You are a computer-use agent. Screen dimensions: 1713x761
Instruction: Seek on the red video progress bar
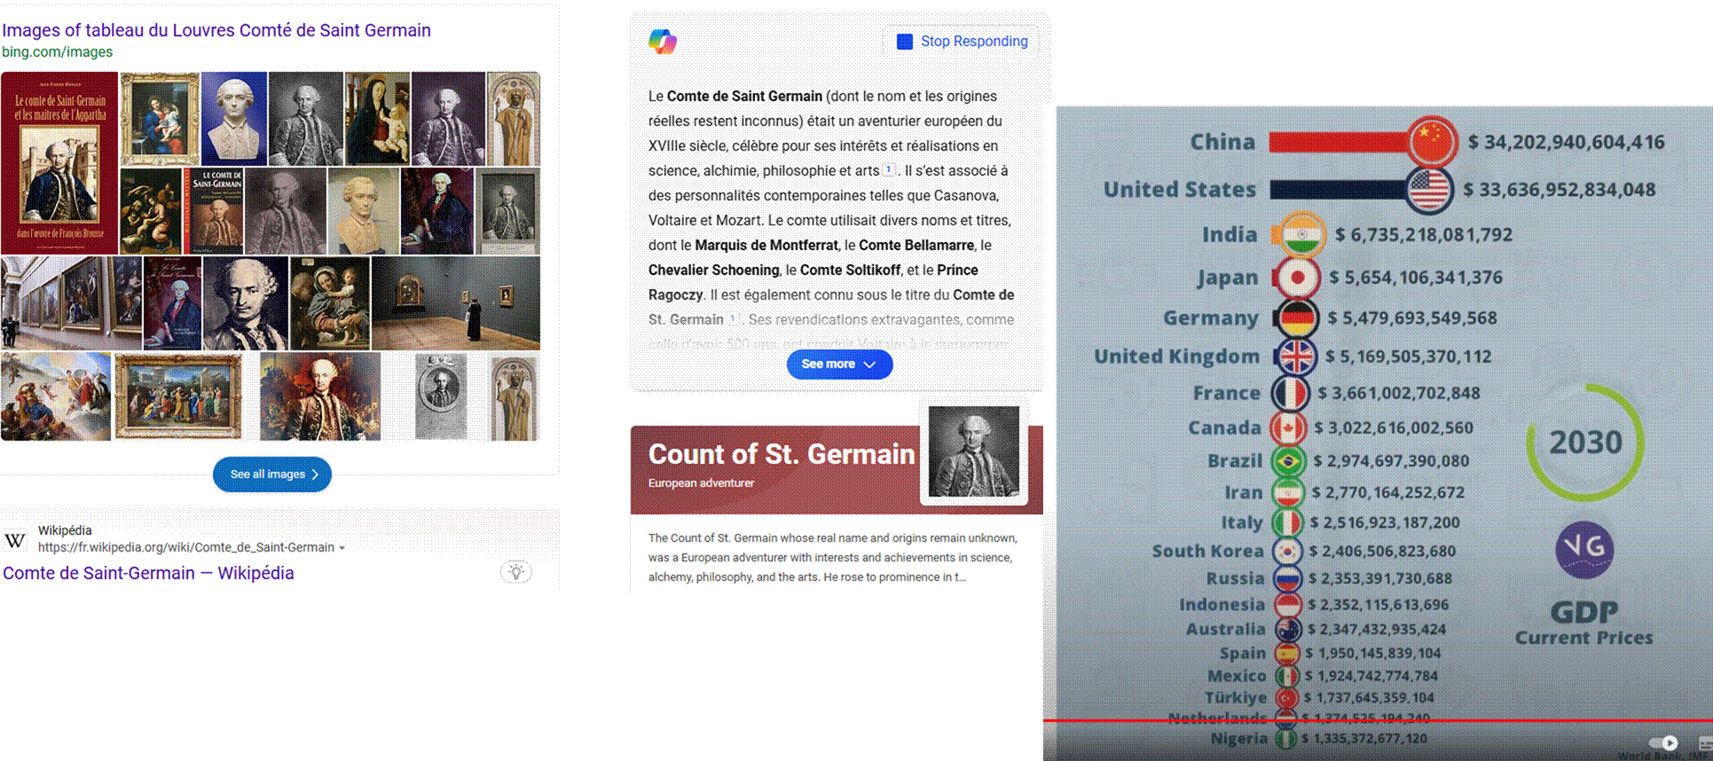click(x=1378, y=720)
